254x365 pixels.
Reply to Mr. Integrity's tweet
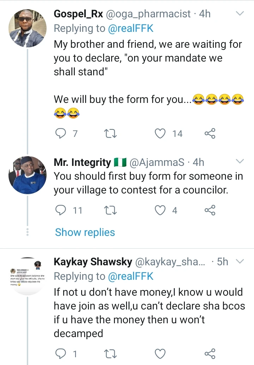click(x=61, y=210)
